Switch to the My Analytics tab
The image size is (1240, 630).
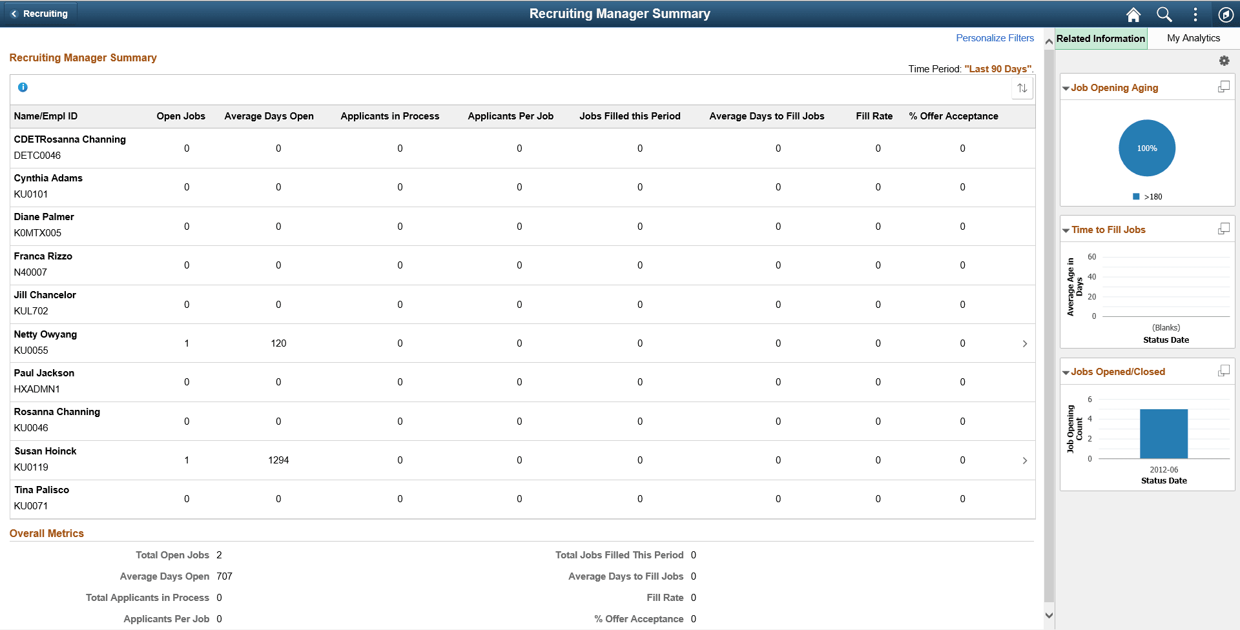pyautogui.click(x=1193, y=37)
